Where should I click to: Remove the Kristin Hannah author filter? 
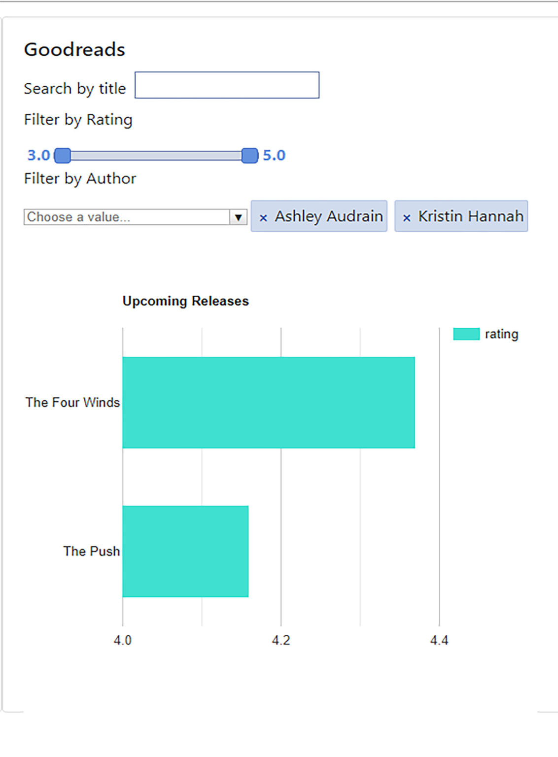pos(407,217)
